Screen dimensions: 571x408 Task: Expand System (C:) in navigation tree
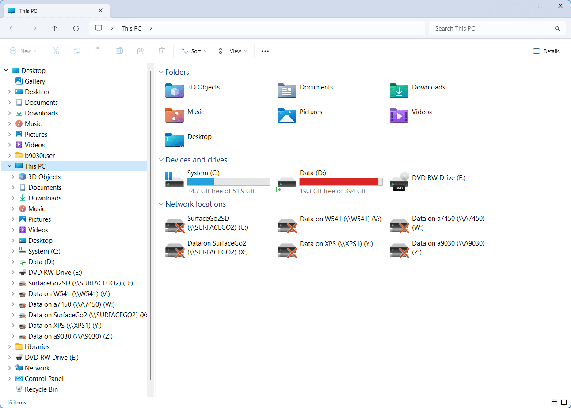click(13, 251)
